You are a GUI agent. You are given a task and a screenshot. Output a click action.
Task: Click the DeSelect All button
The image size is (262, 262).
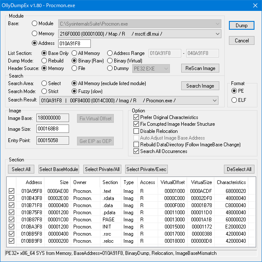tap(239, 169)
